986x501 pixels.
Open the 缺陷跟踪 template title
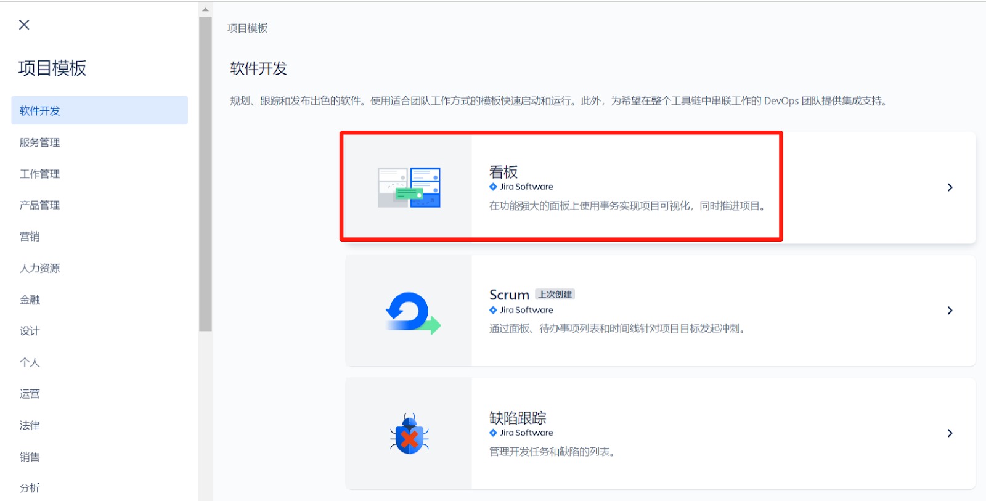(518, 418)
